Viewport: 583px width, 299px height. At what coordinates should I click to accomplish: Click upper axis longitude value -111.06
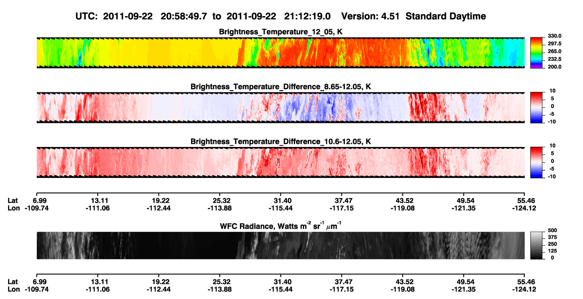(x=99, y=208)
